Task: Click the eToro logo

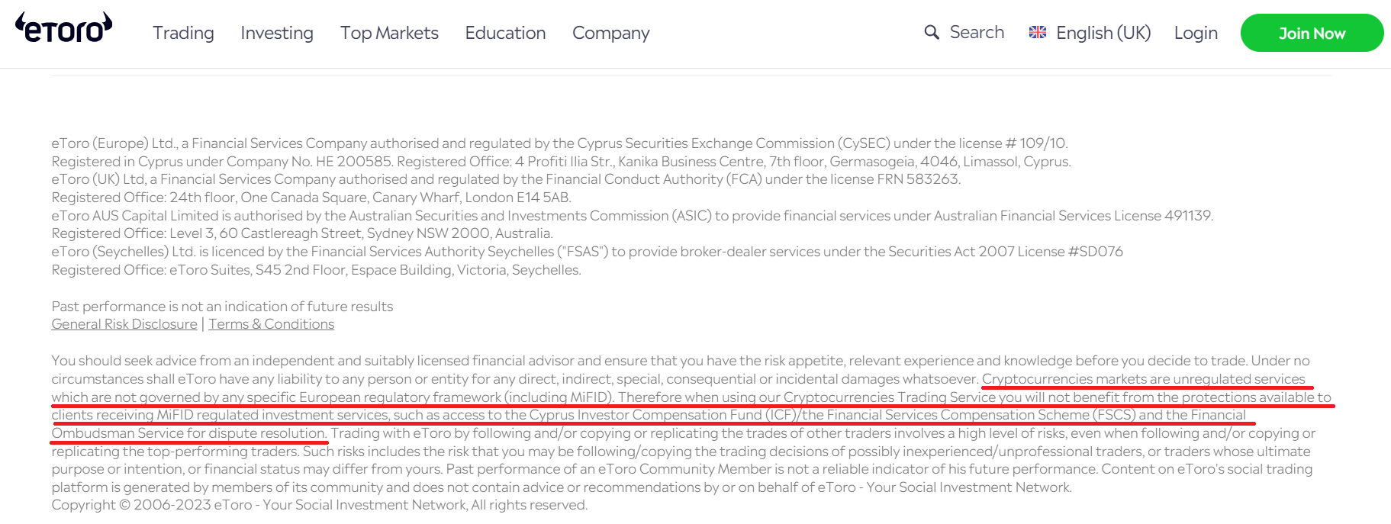Action: (x=63, y=27)
